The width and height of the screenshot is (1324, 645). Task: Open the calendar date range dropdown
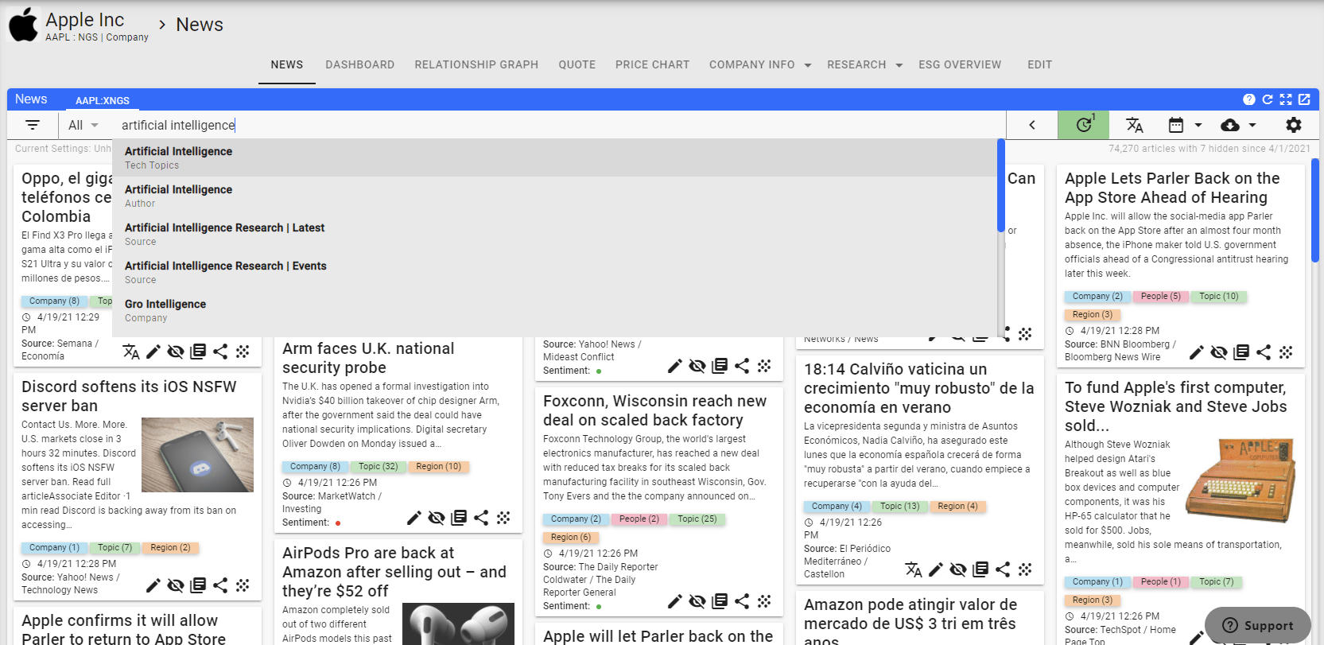(x=1184, y=125)
